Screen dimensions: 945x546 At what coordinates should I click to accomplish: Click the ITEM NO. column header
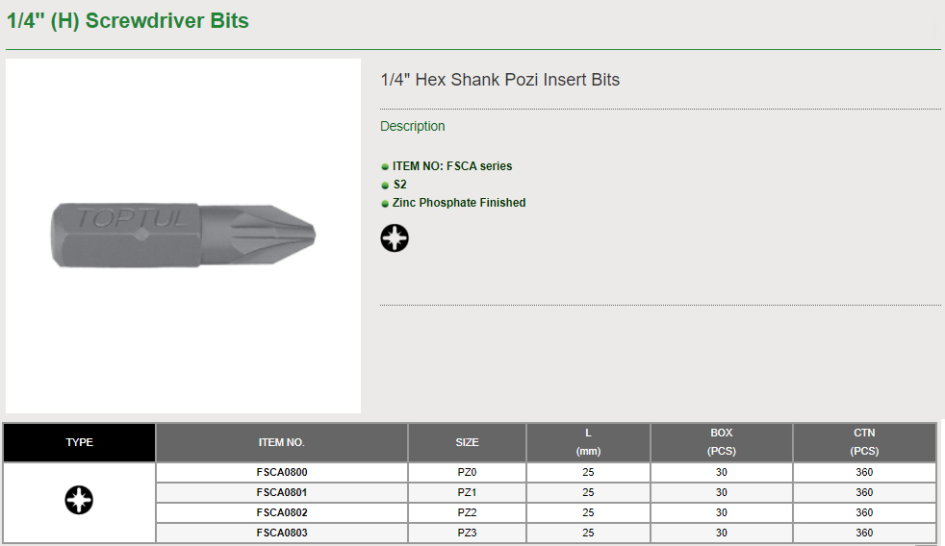(282, 442)
